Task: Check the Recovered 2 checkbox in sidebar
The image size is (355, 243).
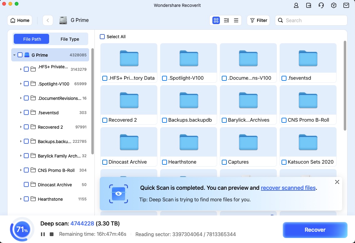Action: [26, 127]
